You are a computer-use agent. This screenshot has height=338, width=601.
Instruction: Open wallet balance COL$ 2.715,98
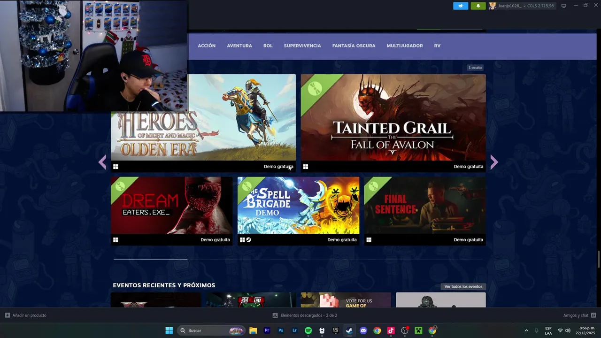[x=540, y=6]
